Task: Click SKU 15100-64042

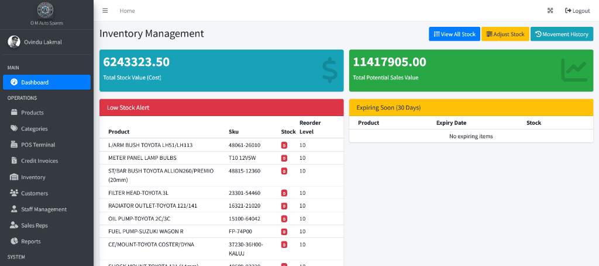Action: click(x=245, y=218)
